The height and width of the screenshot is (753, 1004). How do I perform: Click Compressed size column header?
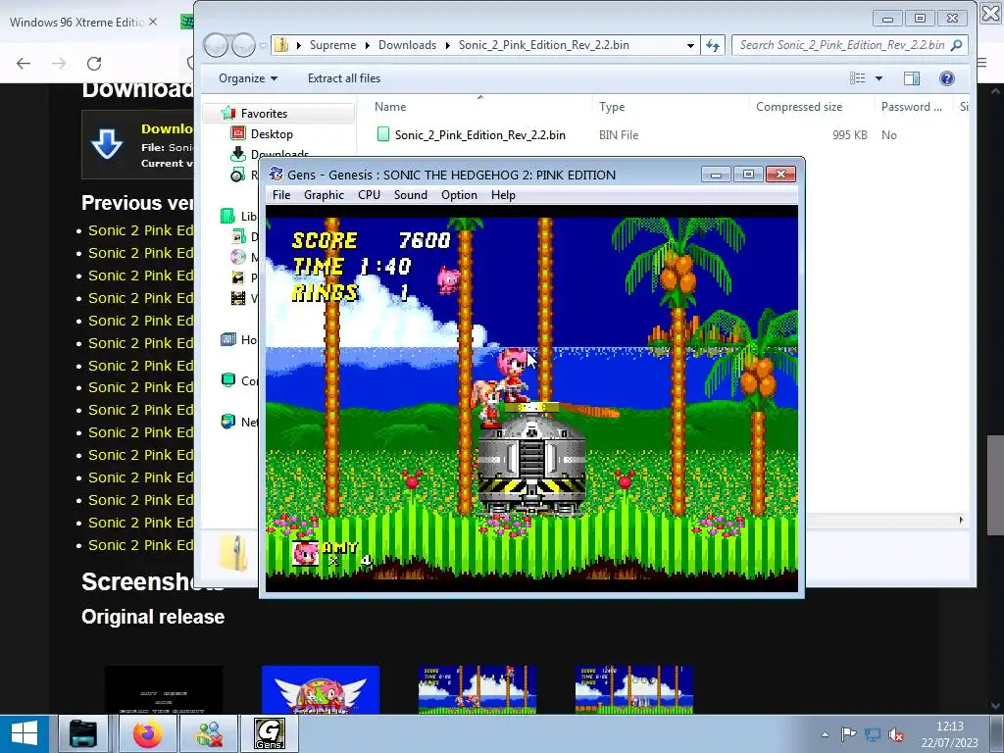798,106
